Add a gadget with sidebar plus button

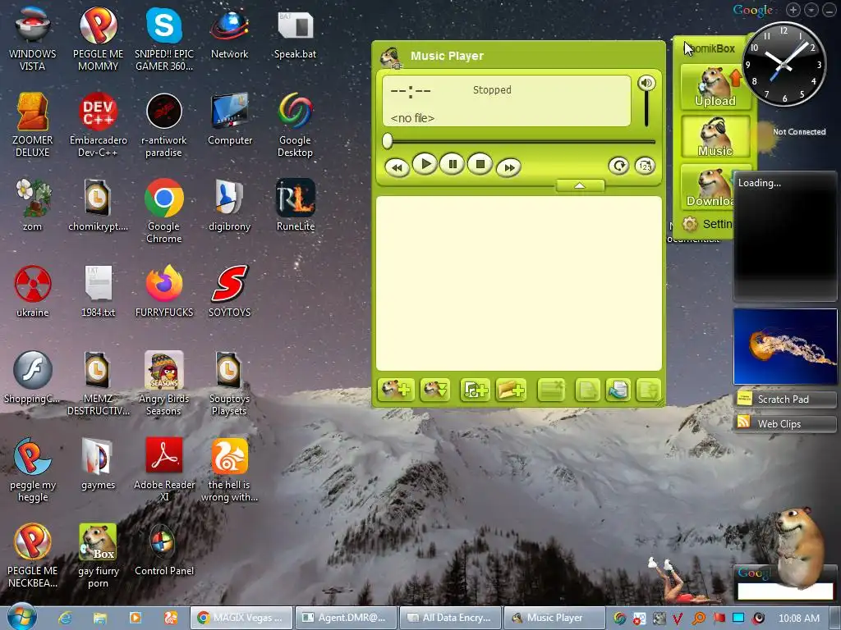793,10
